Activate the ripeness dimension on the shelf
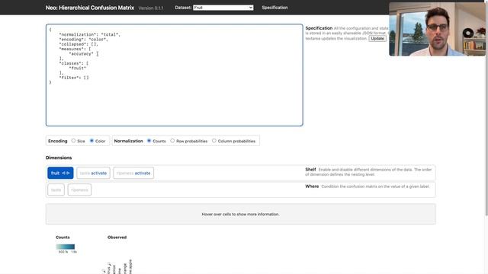 [x=143, y=173]
